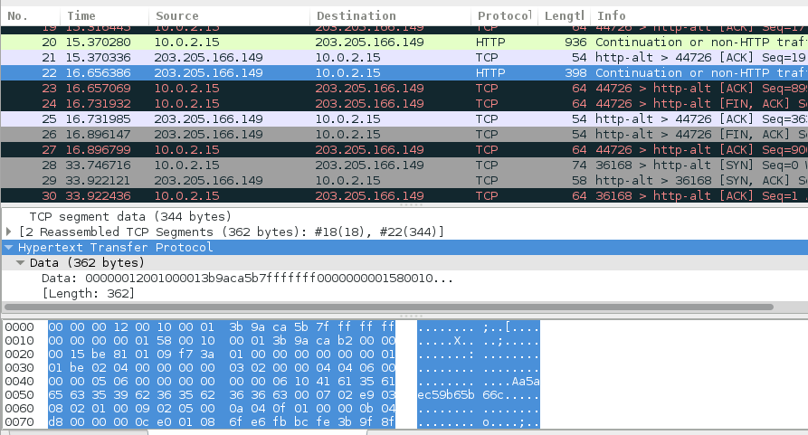Click destination 10.0.2.15 in packet 25
Screen dimensions: 808x435
coord(347,119)
